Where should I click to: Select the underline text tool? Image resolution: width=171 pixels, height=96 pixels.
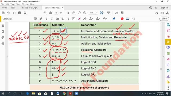click(46, 19)
